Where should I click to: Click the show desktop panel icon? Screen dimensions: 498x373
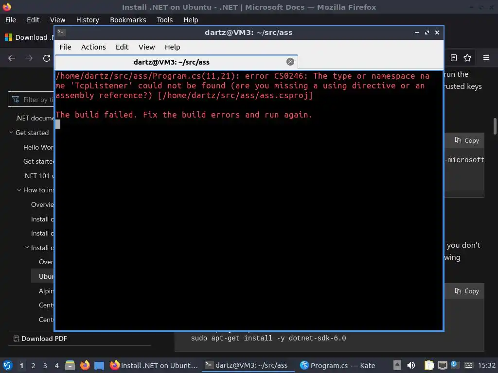coord(99,365)
